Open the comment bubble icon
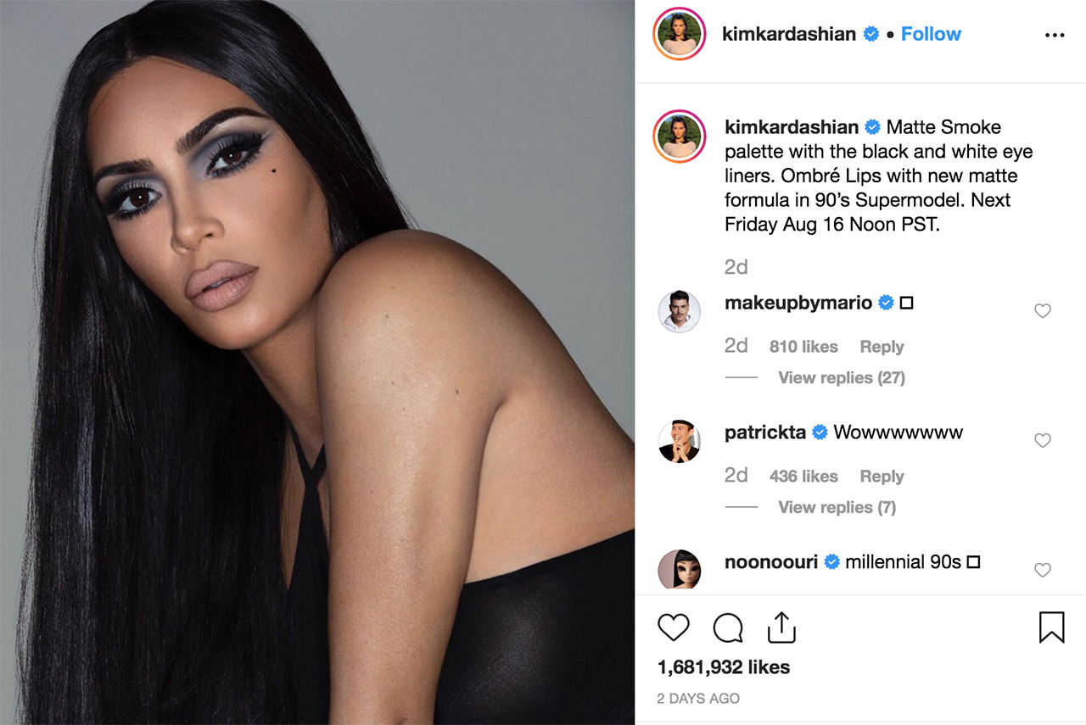 pyautogui.click(x=728, y=628)
